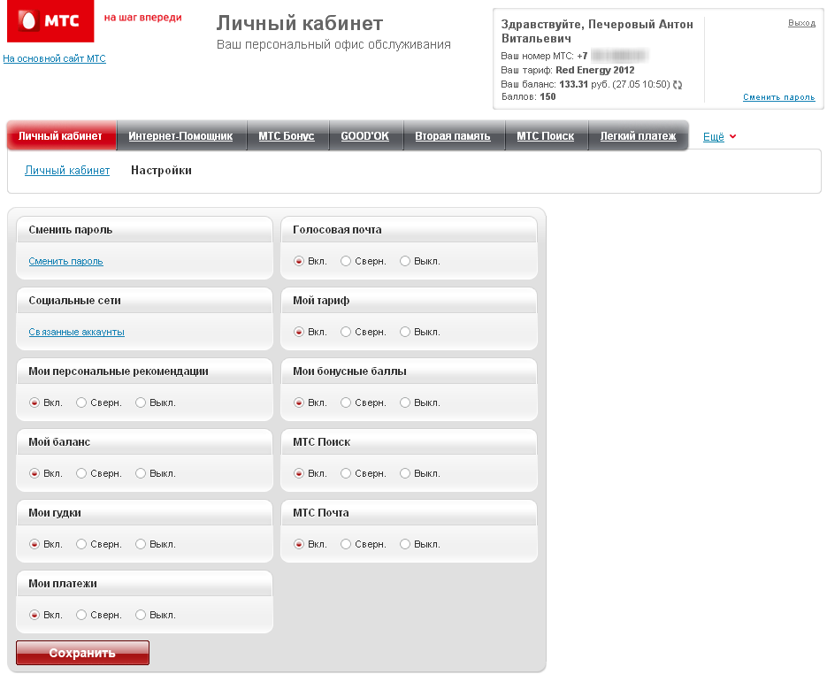
Task: Go to На основной сайт МТС
Action: pos(54,58)
